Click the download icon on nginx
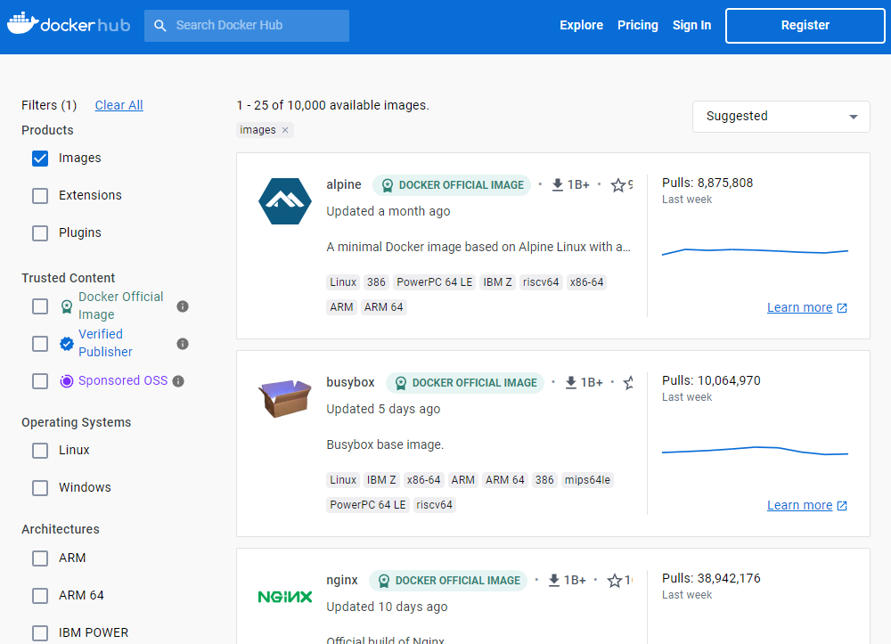The height and width of the screenshot is (644, 891). coord(554,581)
